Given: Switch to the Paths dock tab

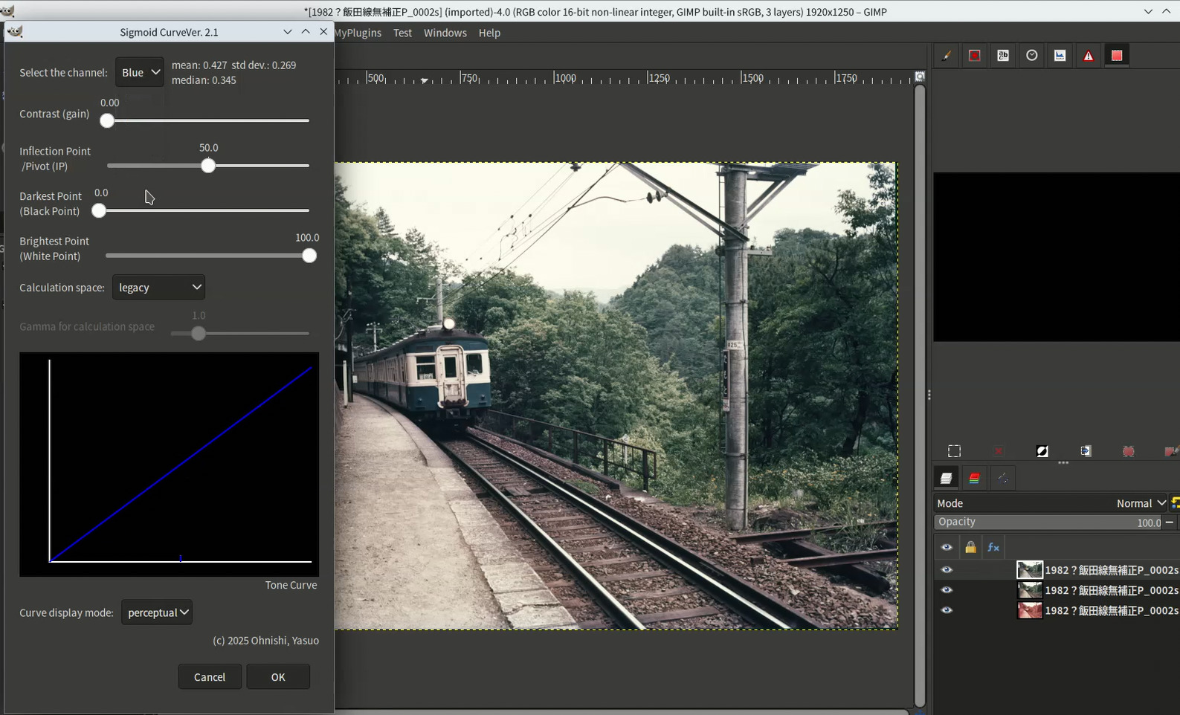Looking at the screenshot, I should coord(1002,478).
